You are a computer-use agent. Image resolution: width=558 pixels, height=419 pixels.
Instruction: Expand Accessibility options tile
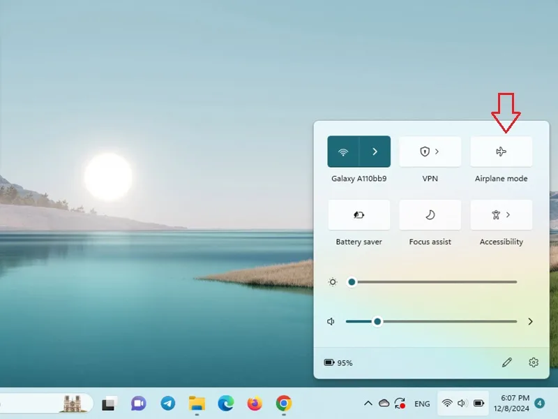pos(501,215)
